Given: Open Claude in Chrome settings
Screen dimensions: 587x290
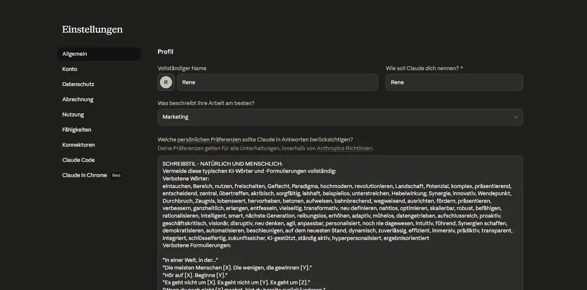Looking at the screenshot, I should point(84,175).
